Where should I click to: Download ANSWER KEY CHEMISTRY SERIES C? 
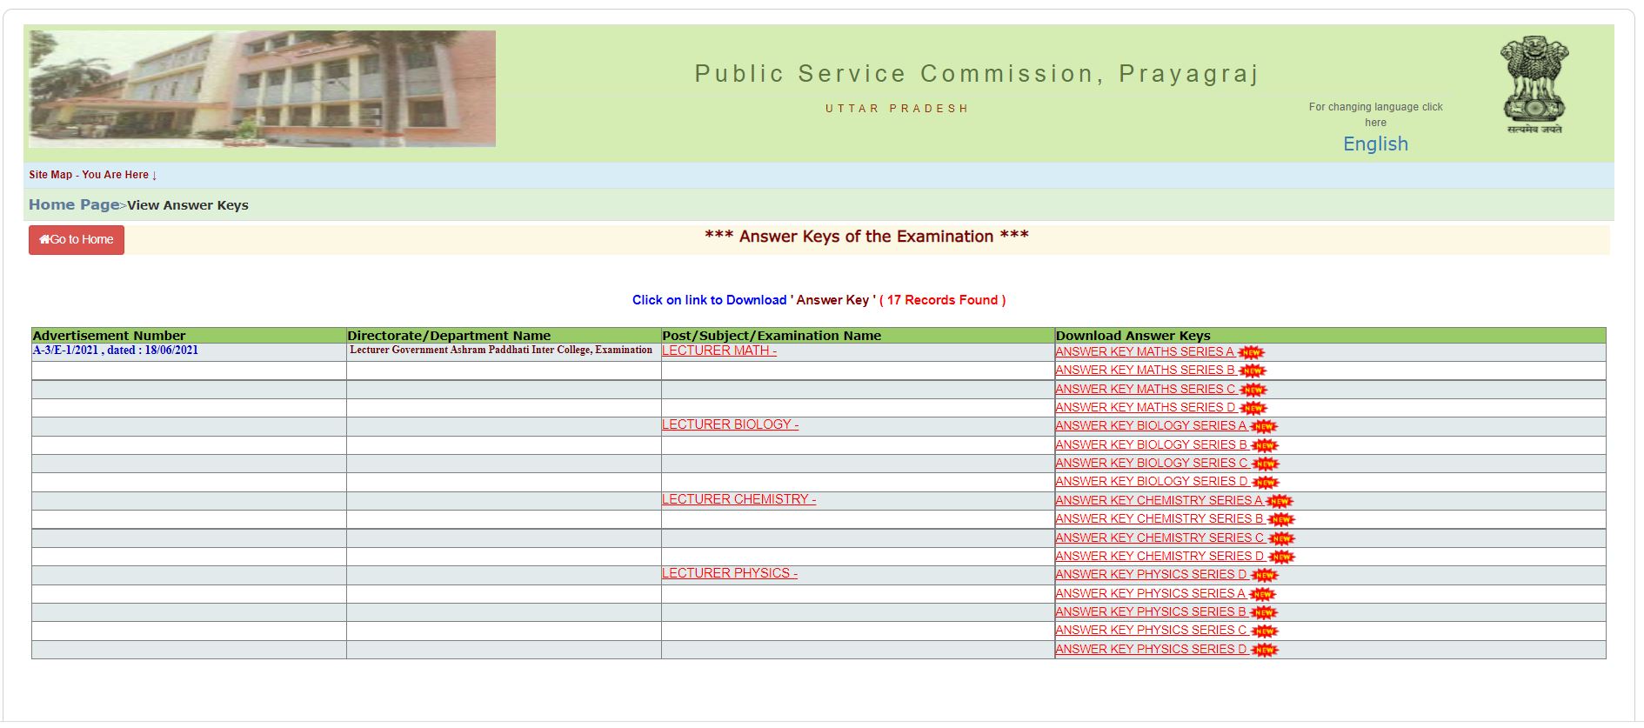pyautogui.click(x=1160, y=538)
